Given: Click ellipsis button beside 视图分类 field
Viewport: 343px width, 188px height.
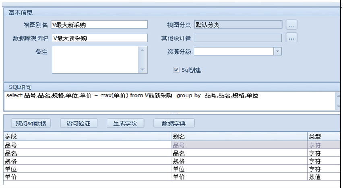Looking at the screenshot, I should pos(291,25).
